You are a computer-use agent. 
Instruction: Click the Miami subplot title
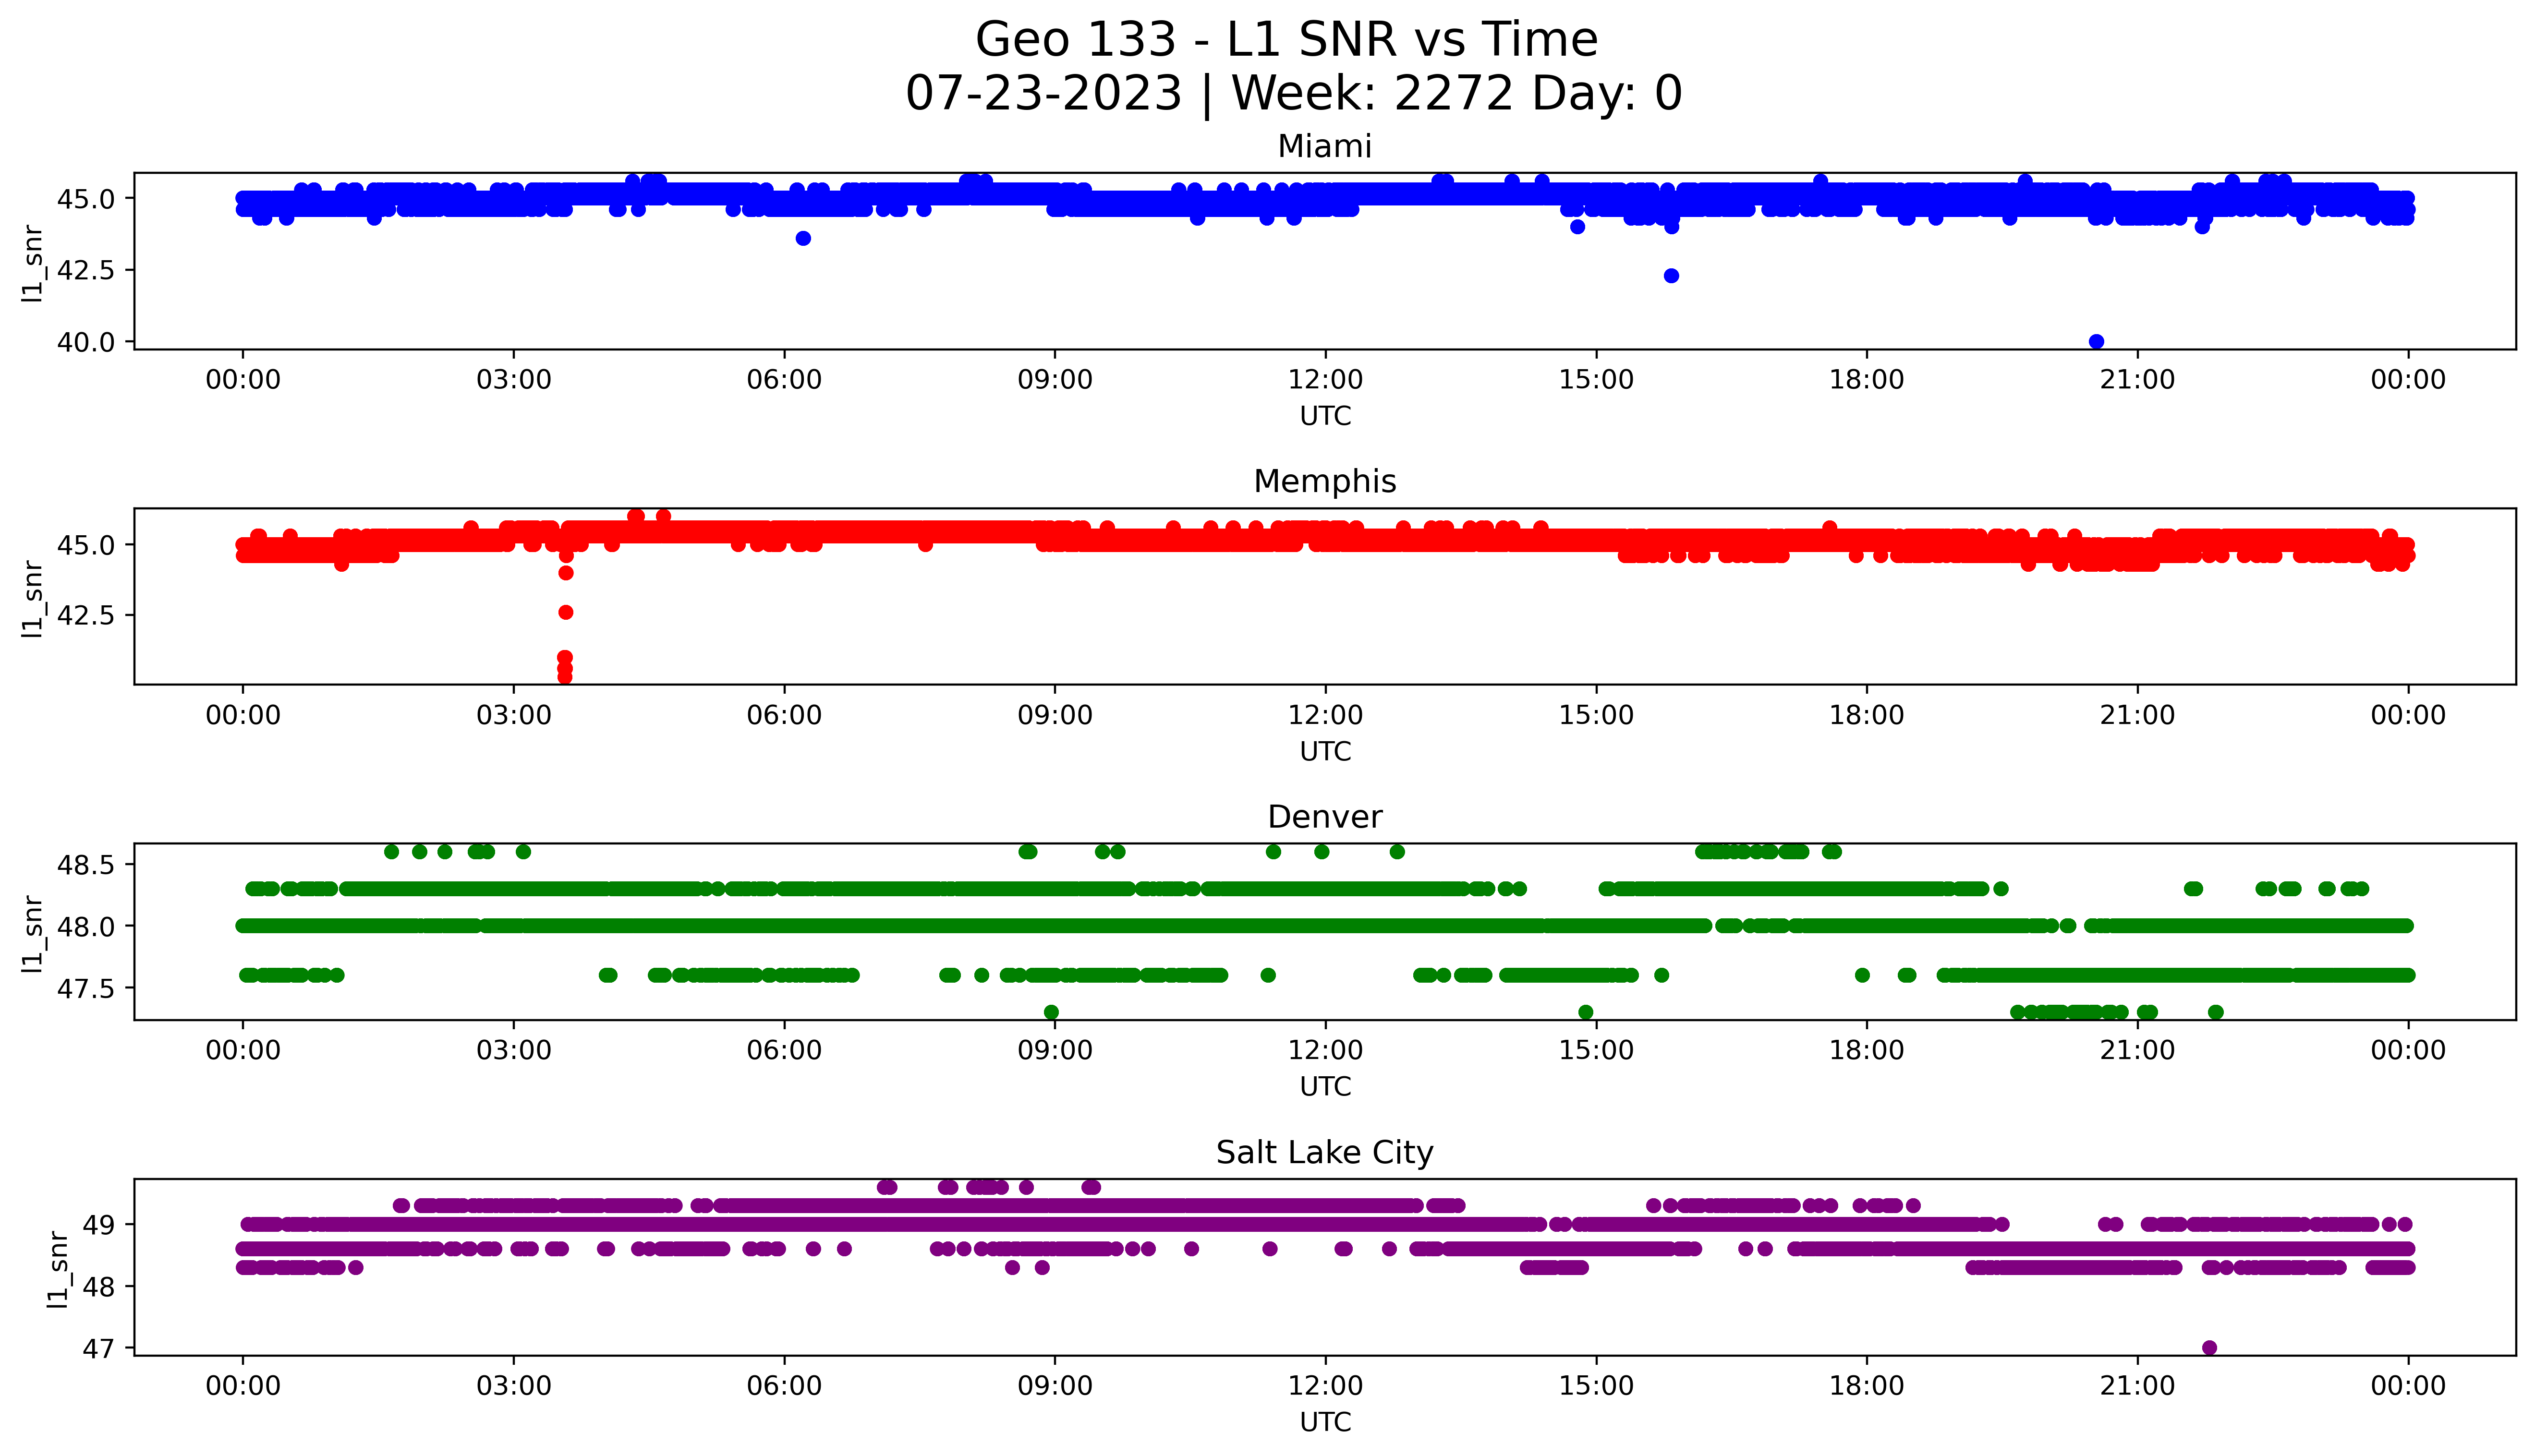(1324, 147)
